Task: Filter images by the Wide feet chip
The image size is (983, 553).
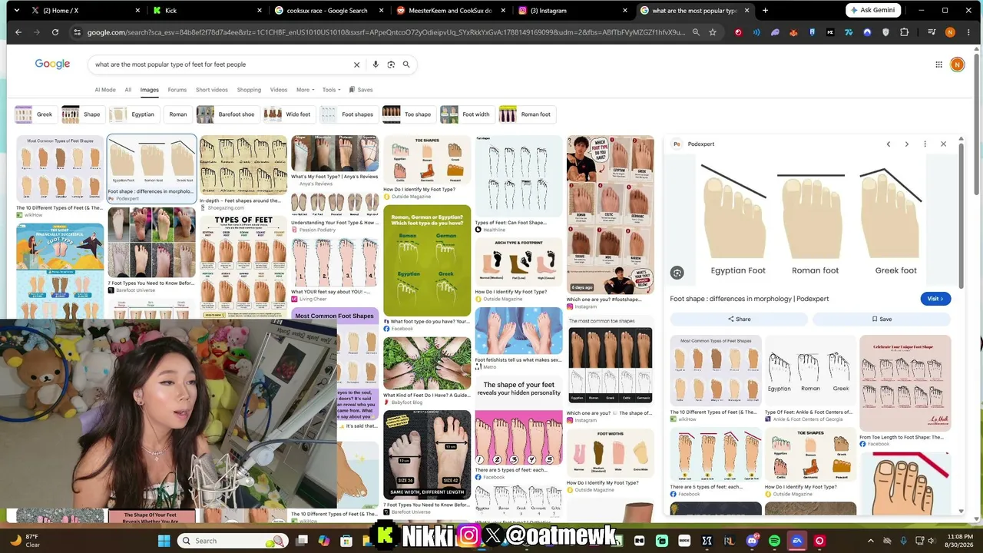Action: (288, 114)
